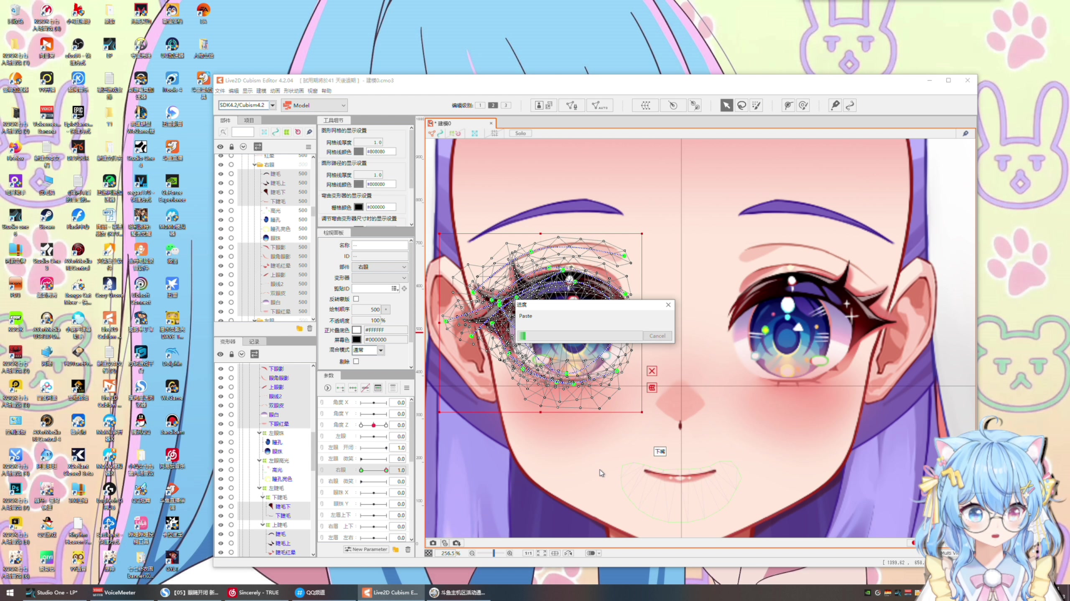The image size is (1070, 601).
Task: Select the arrow selection tool in the toolbar
Action: click(x=726, y=105)
